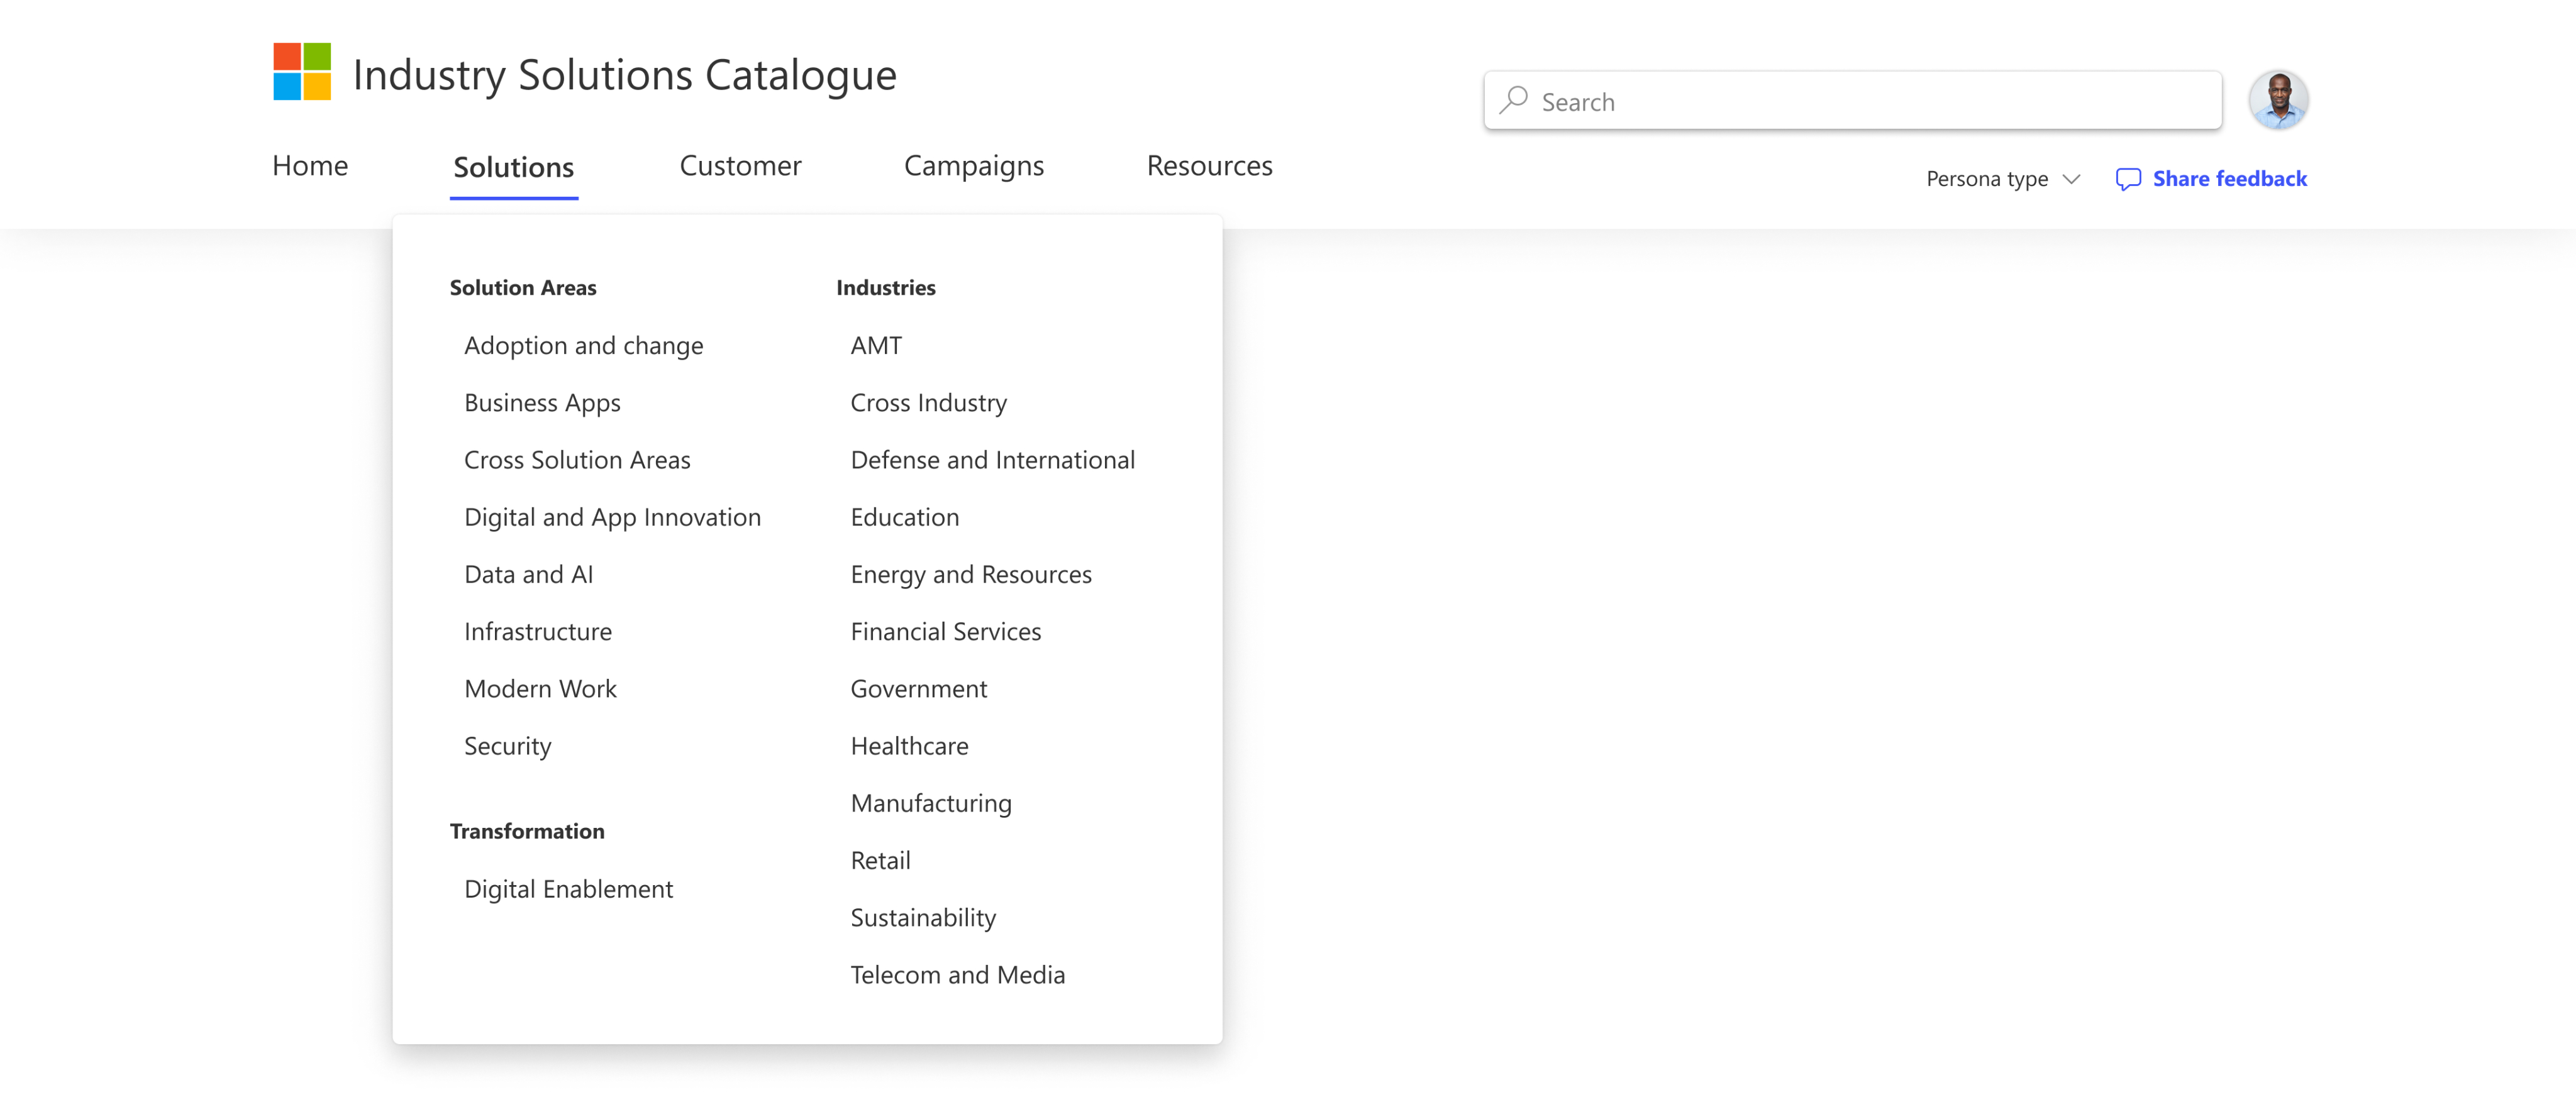Click the Microsoft logo icon
The width and height of the screenshot is (2576, 1107).
(x=302, y=72)
